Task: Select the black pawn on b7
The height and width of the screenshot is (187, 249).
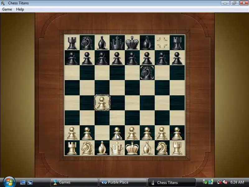Action: (87, 58)
